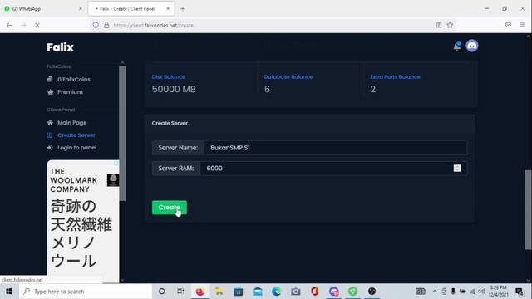Close the WhatsApp tab

pos(81,9)
